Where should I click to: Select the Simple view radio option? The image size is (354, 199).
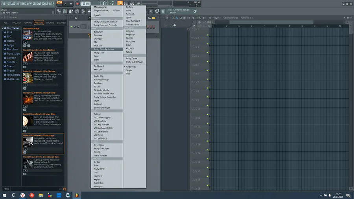coord(128,70)
